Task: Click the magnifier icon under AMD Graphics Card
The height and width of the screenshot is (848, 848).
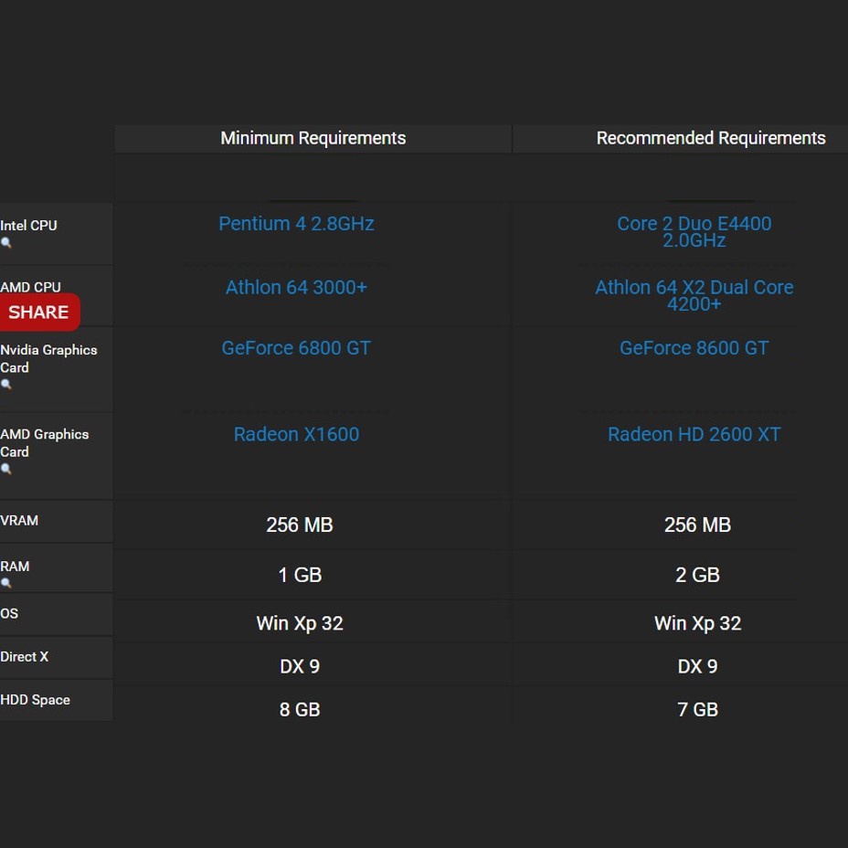Action: coord(6,469)
